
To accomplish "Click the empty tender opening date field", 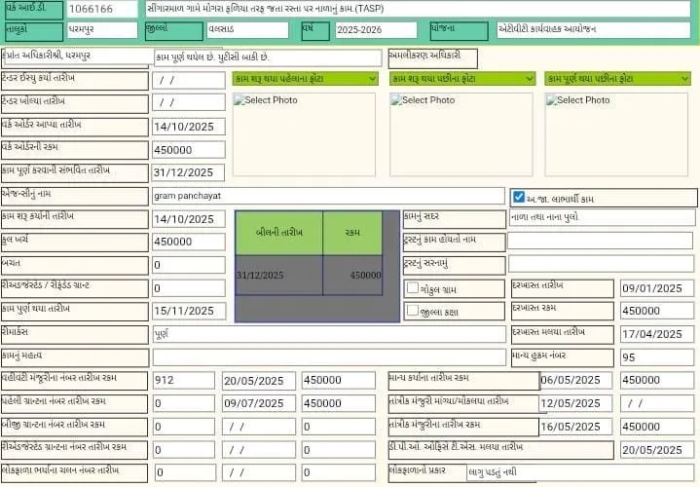I will point(189,102).
